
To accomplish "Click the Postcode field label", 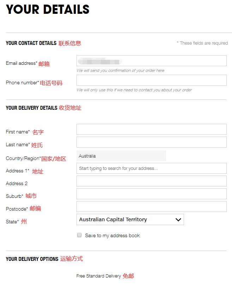I will [x=17, y=209].
